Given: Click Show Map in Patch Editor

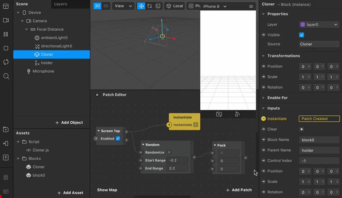Looking at the screenshot, I should tap(107, 190).
